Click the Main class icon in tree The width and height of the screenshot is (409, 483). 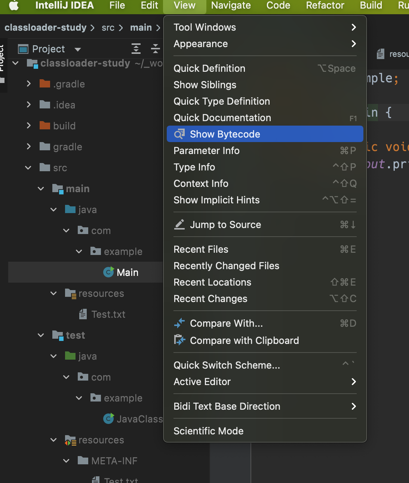point(108,272)
